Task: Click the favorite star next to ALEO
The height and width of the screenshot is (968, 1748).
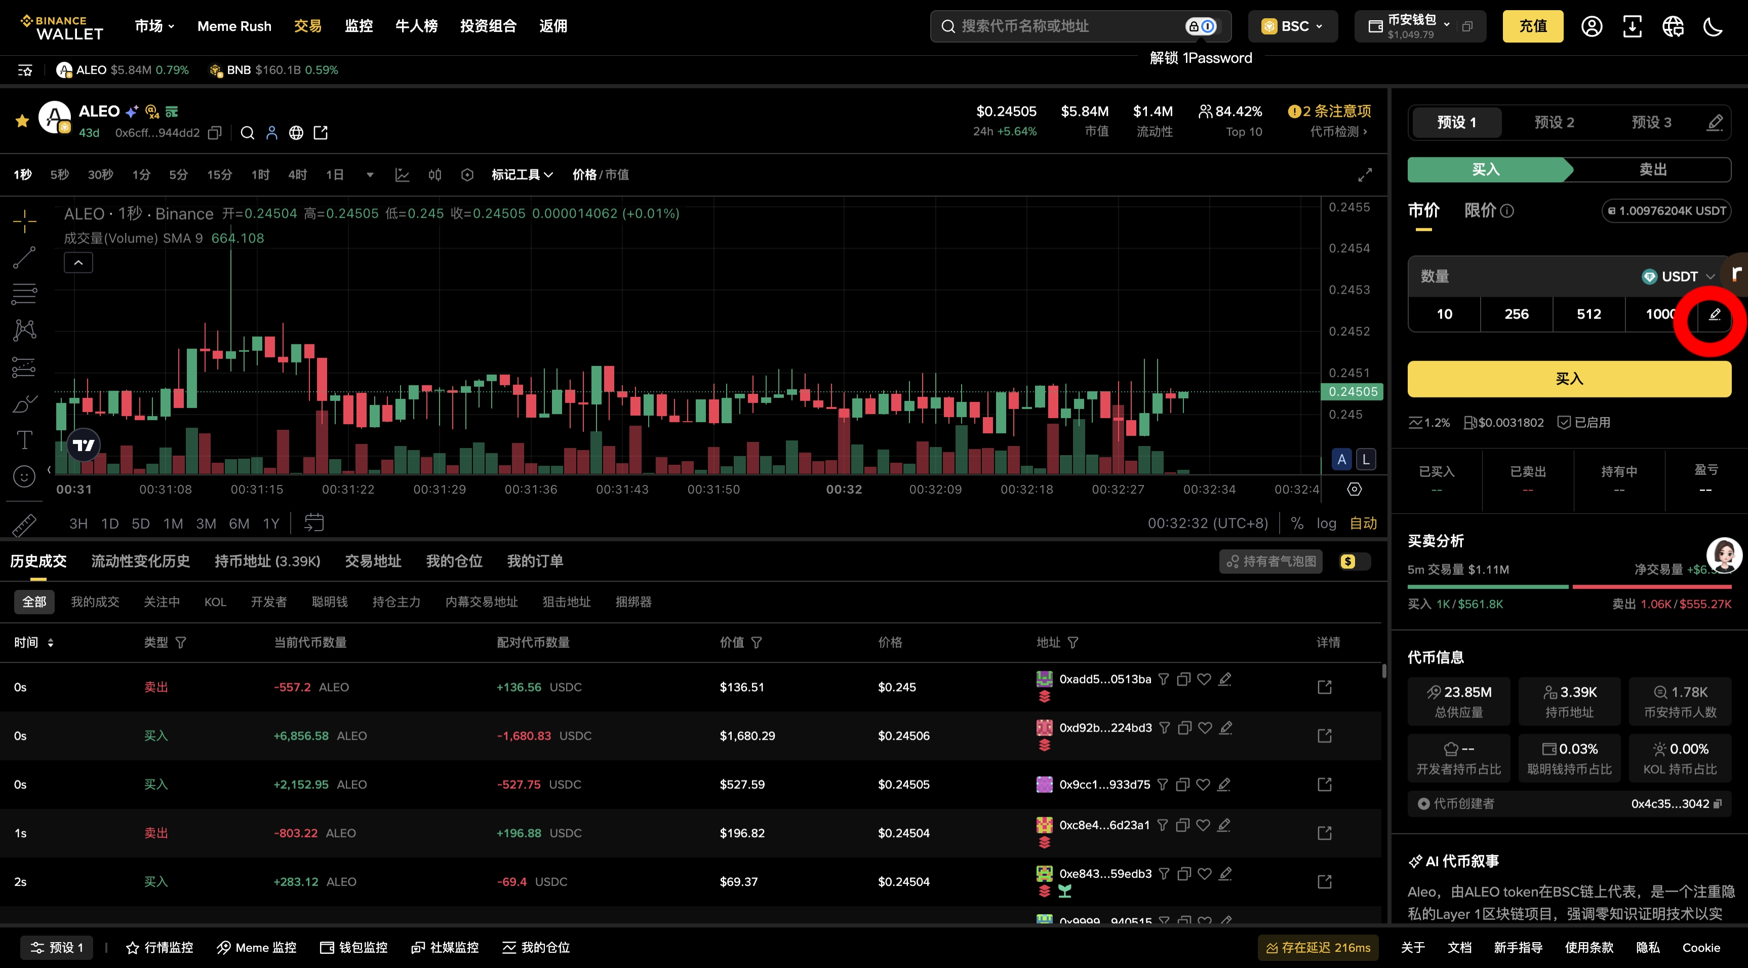Action: point(22,122)
